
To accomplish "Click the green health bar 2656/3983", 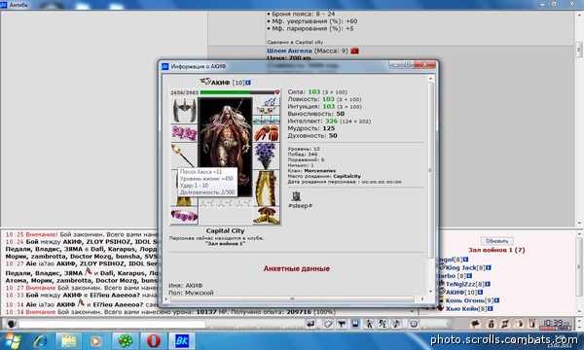I will click(x=237, y=92).
